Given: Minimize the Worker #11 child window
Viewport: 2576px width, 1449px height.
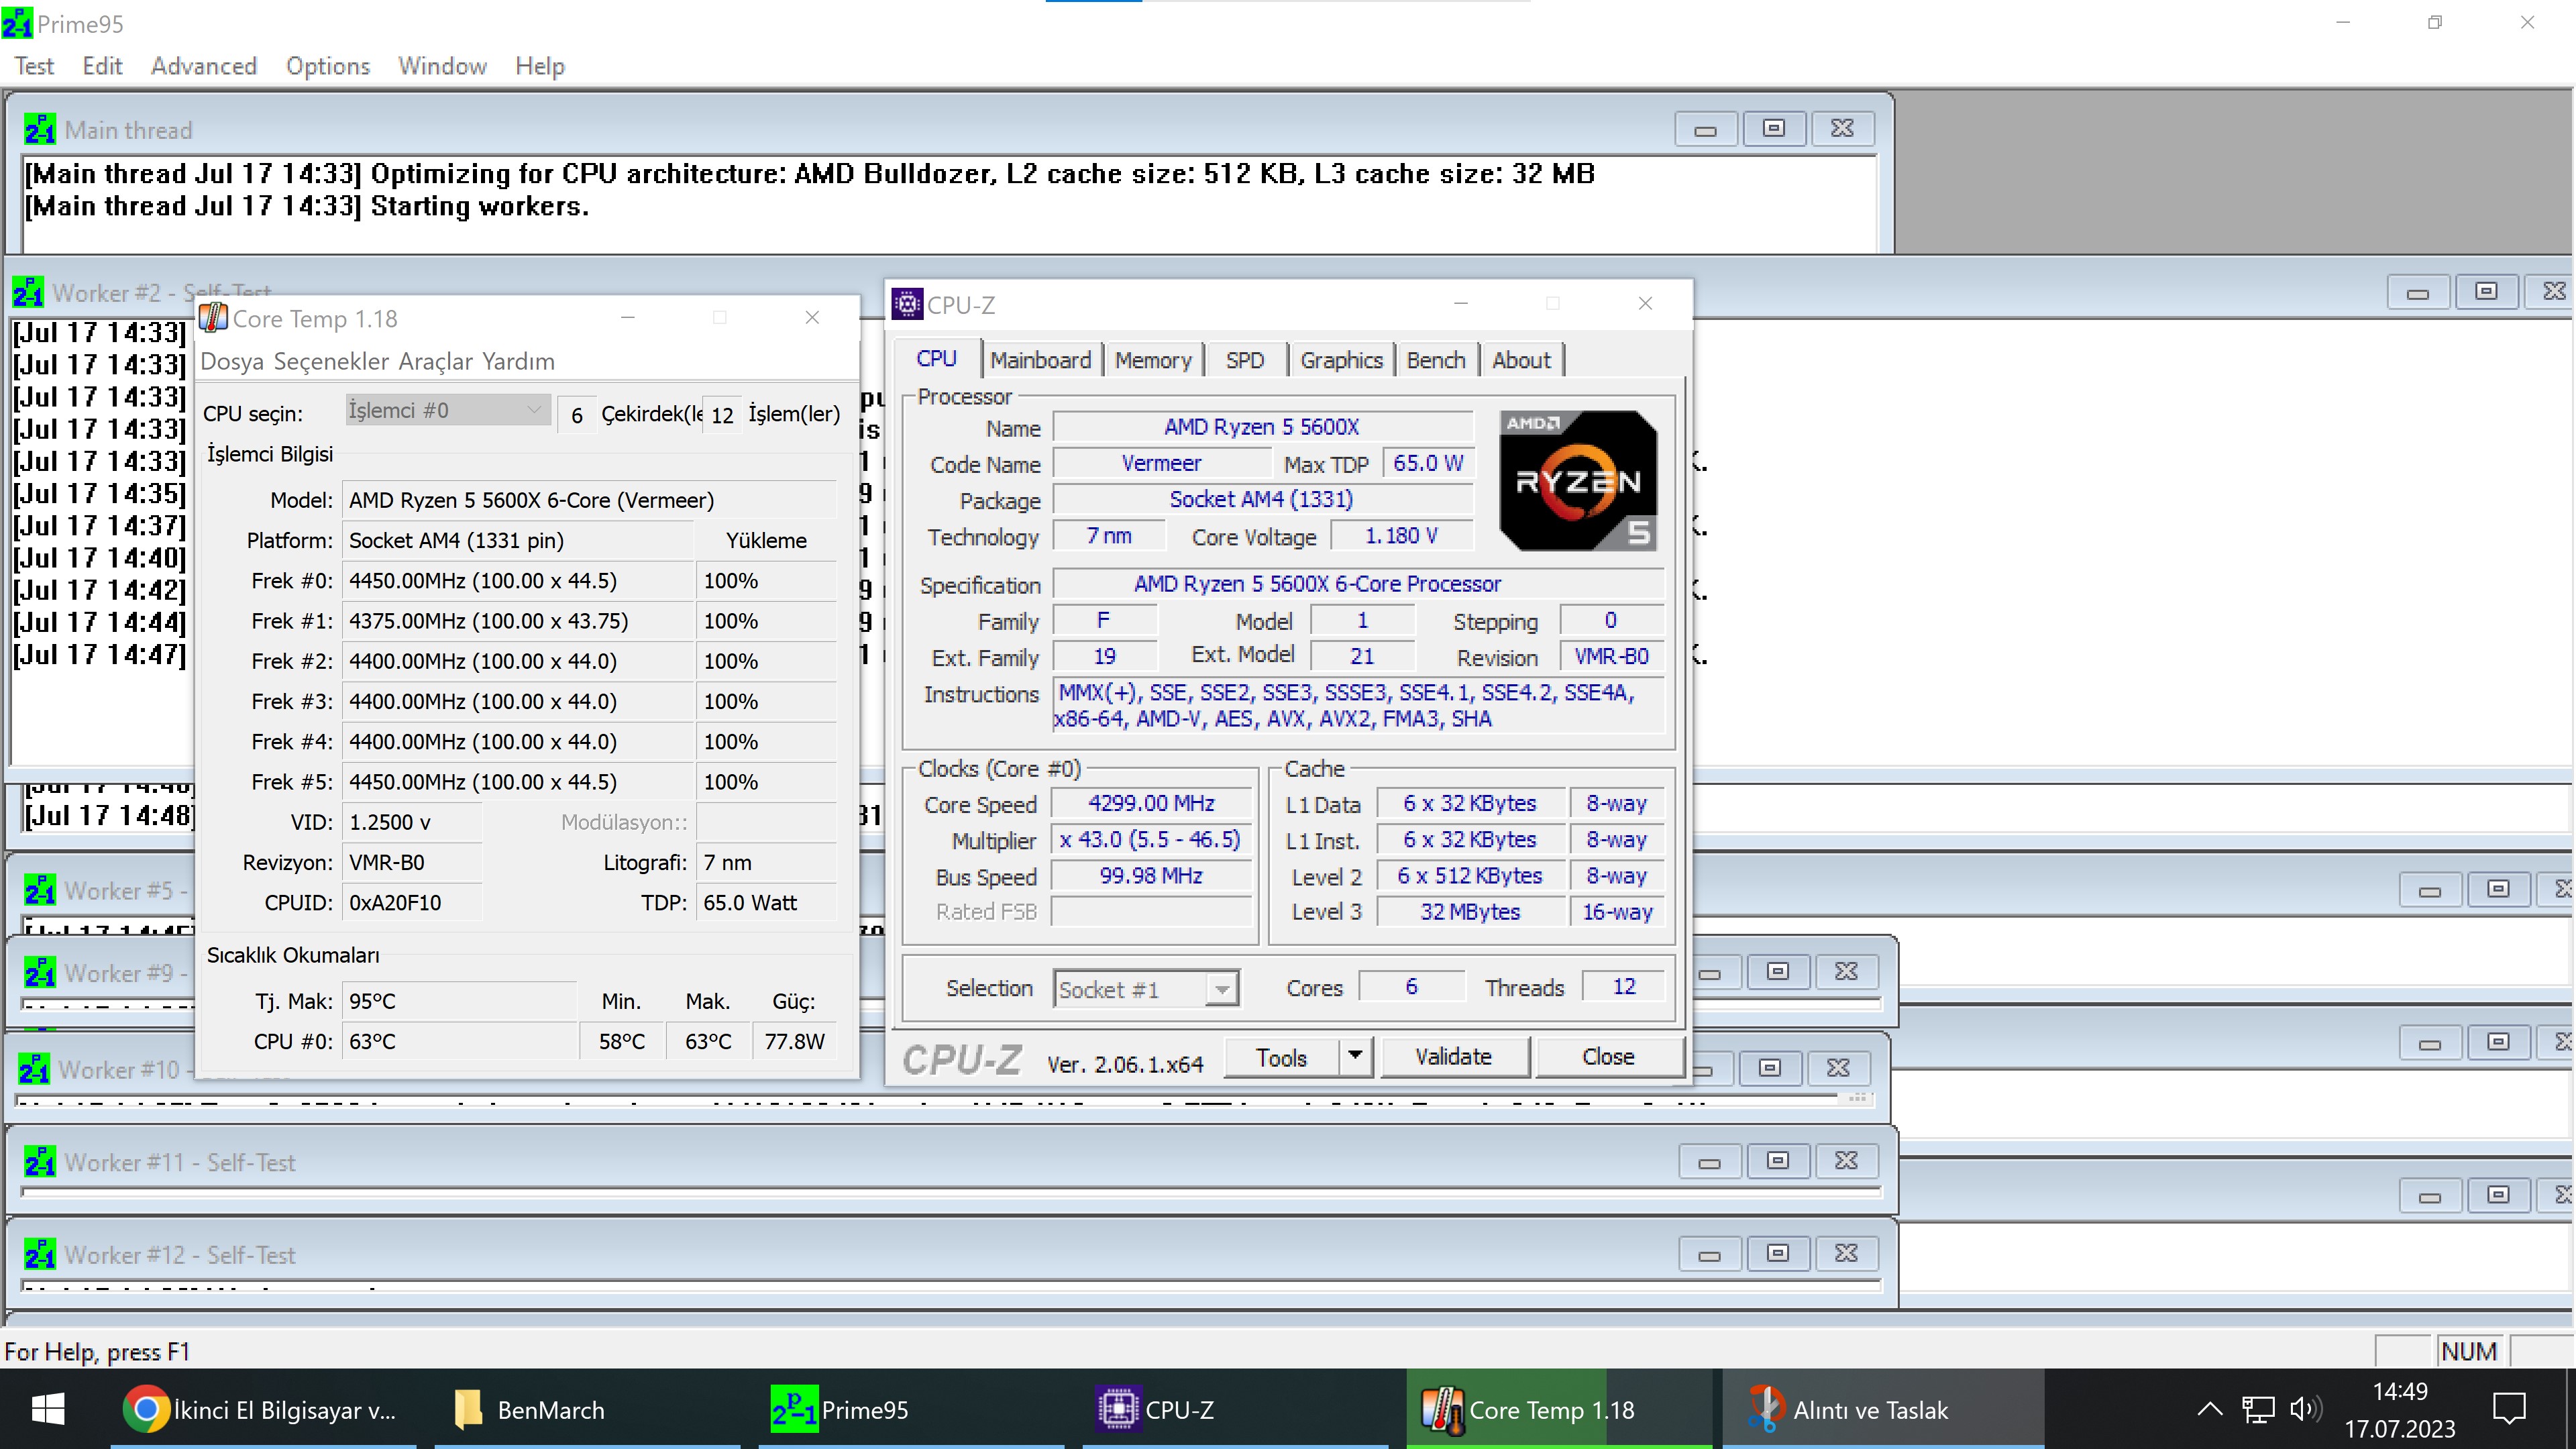Looking at the screenshot, I should click(1709, 1162).
